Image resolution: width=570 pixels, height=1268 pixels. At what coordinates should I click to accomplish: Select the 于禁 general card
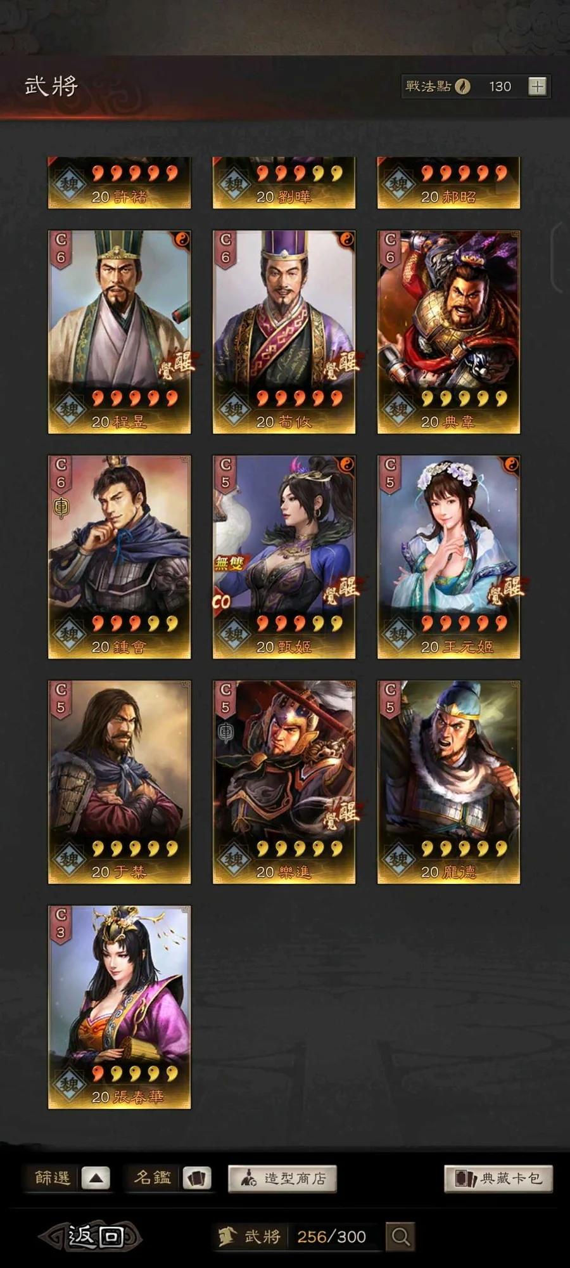click(119, 782)
